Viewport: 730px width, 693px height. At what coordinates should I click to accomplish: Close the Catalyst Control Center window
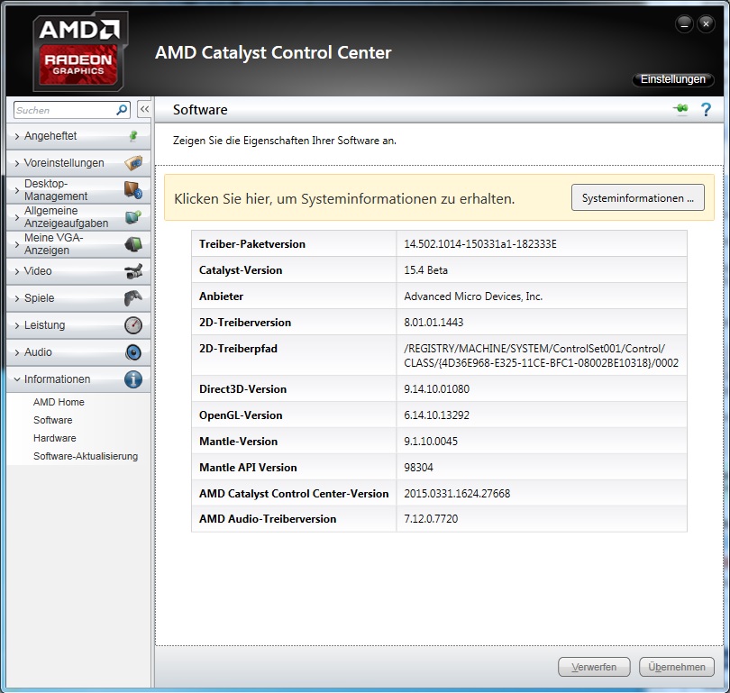coord(706,24)
